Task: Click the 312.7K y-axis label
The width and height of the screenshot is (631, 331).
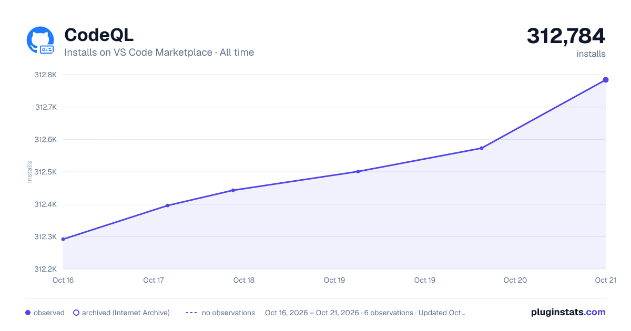Action: tap(46, 107)
